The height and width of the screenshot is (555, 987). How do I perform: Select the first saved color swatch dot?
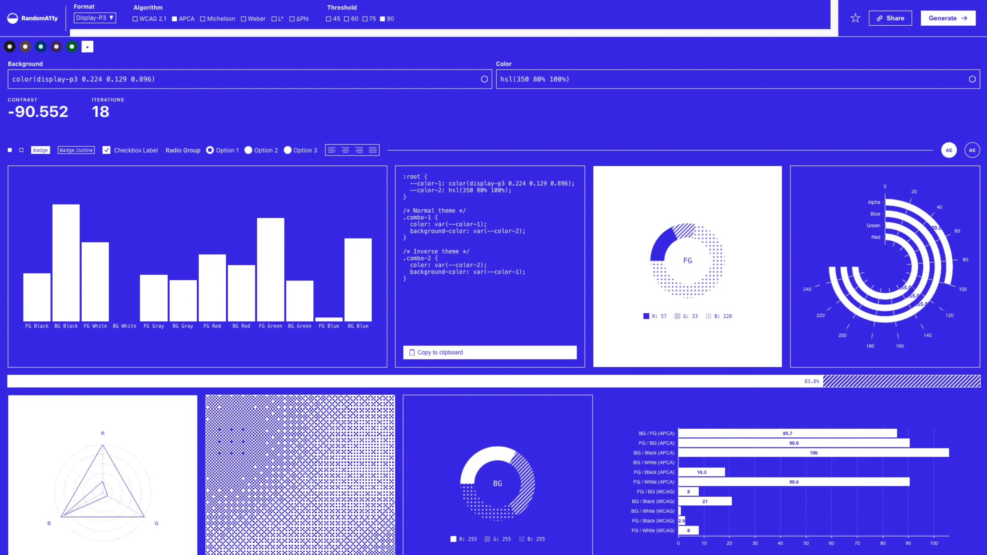pos(10,46)
